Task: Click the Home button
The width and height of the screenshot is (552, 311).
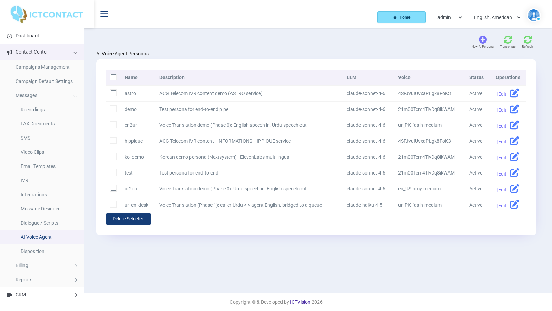Action: click(402, 17)
